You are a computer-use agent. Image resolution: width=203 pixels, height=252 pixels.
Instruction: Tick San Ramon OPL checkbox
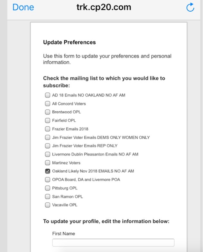47,197
